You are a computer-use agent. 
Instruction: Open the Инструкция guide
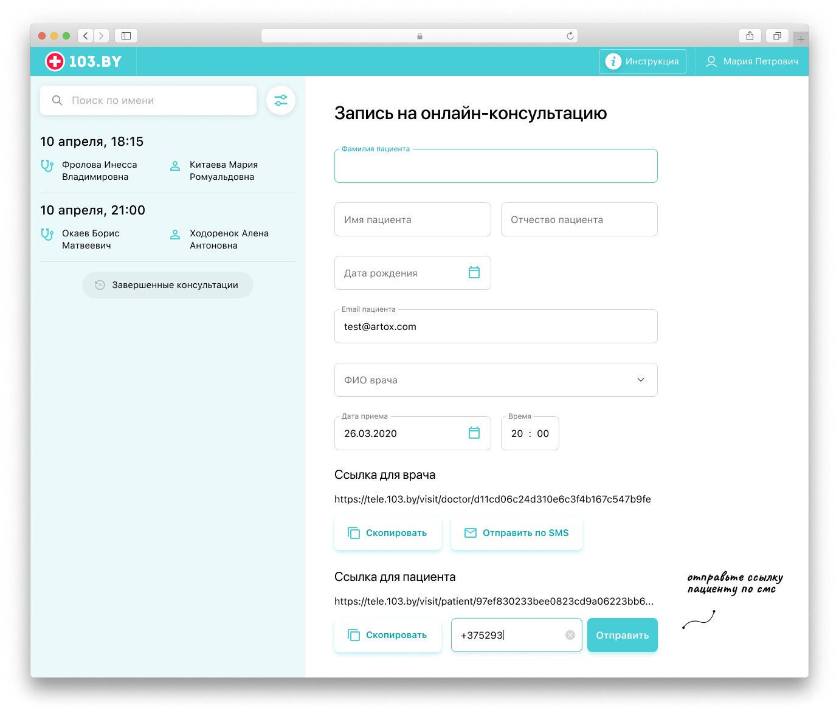(643, 61)
